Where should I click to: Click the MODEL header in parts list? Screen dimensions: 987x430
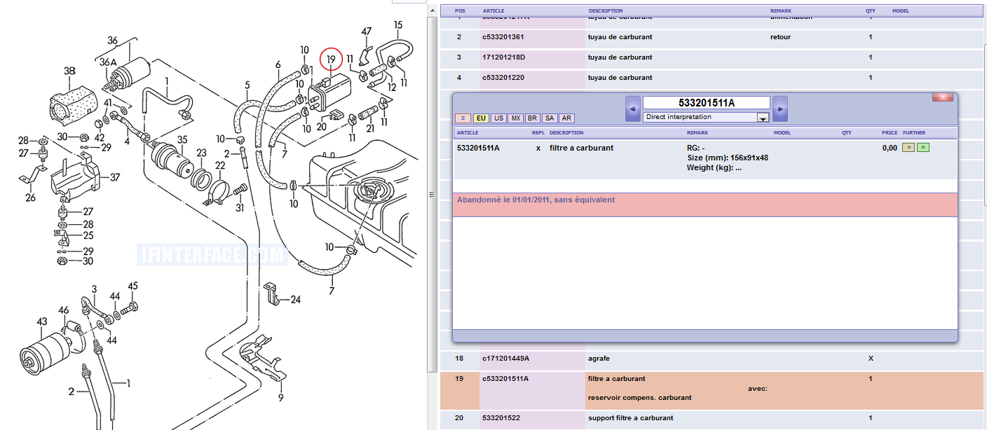tap(901, 11)
